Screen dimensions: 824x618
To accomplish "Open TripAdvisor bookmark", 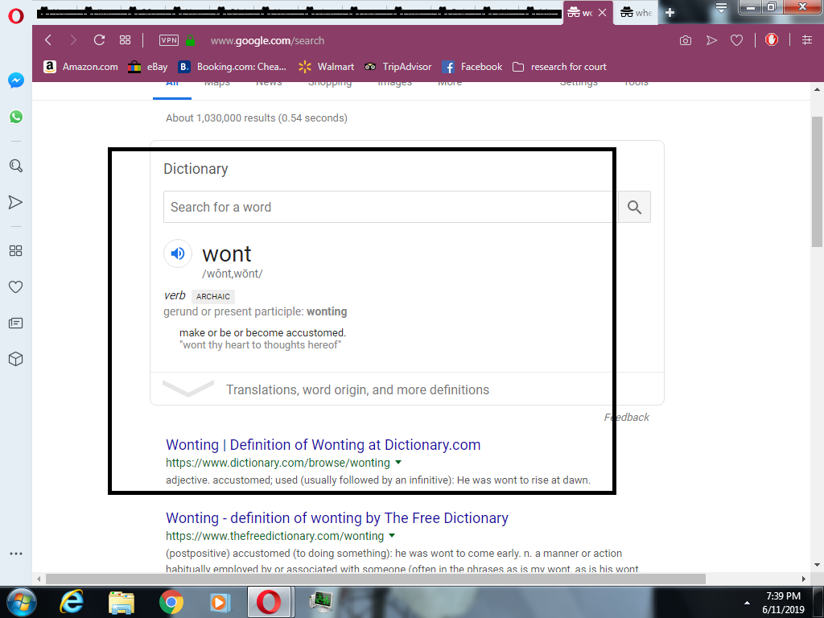I will click(398, 67).
